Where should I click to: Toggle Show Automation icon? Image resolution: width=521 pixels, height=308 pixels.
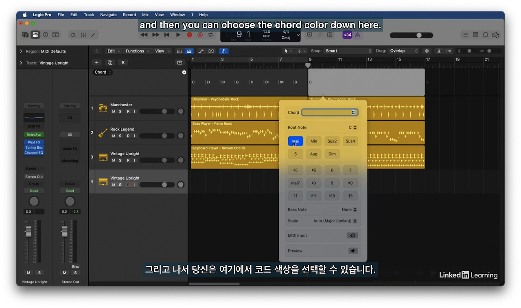[x=201, y=51]
